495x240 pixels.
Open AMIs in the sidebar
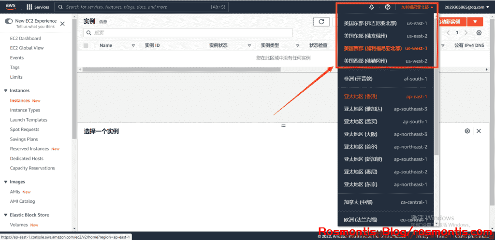[15, 192]
